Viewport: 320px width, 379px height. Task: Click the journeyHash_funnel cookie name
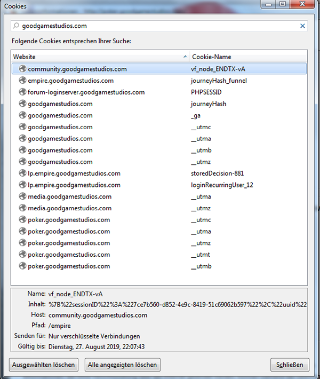coord(219,81)
